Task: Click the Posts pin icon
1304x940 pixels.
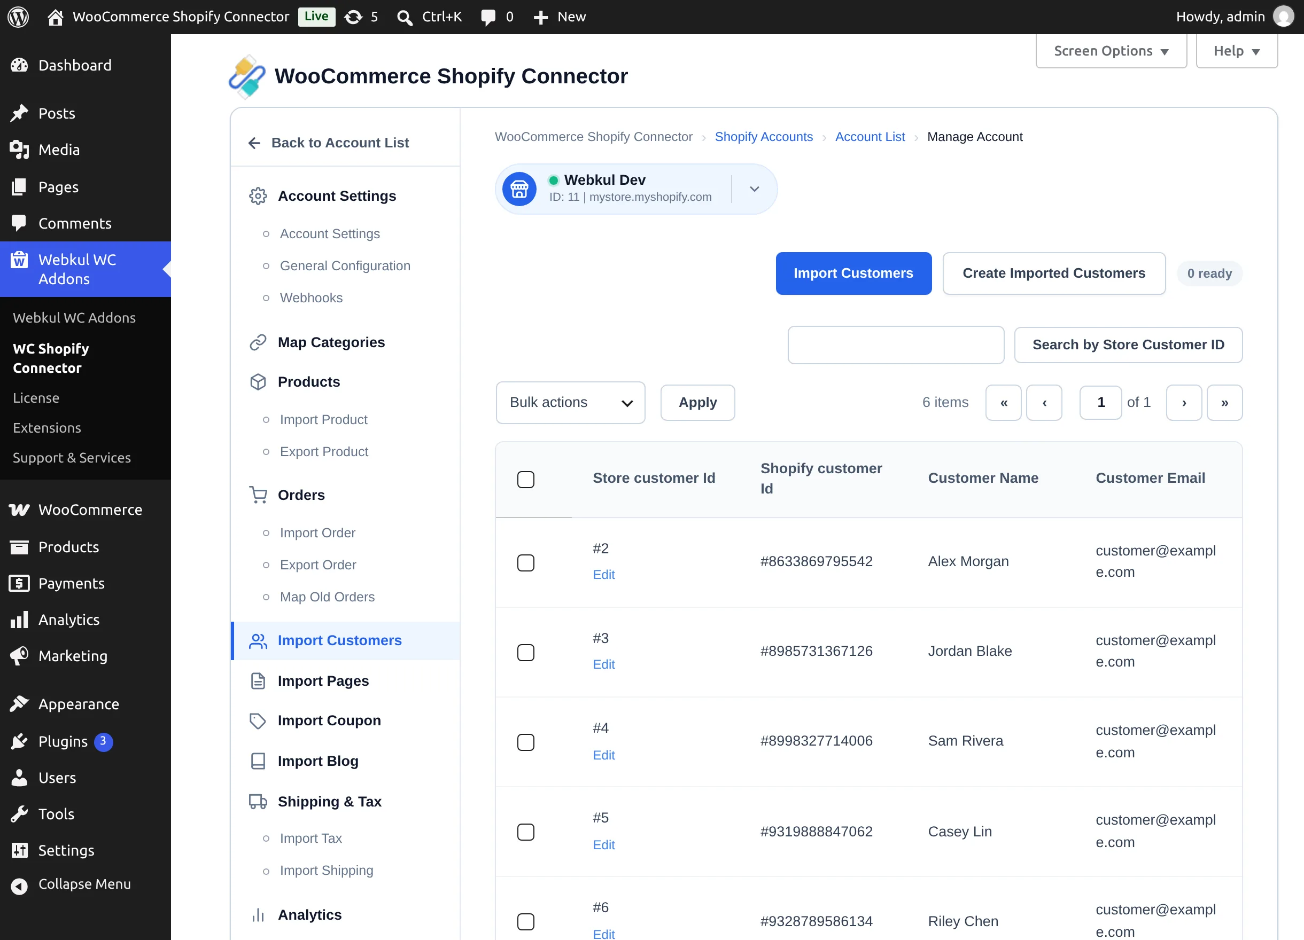Action: coord(19,113)
